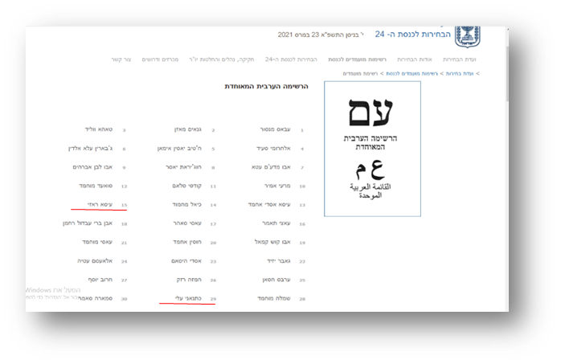
Task: Select underlined candidate 29 כתנאני עלי
Action: pos(188,299)
